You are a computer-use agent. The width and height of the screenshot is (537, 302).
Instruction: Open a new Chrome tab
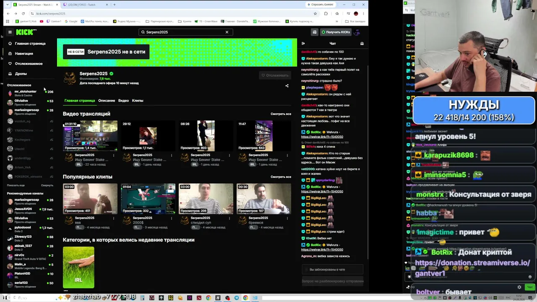click(114, 5)
